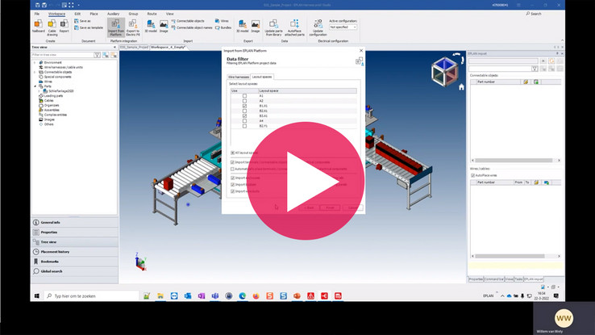The width and height of the screenshot is (595, 335).
Task: Click Windows taskbar search box
Action: click(92, 296)
